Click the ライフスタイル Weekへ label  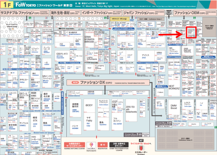pos(141,144)
